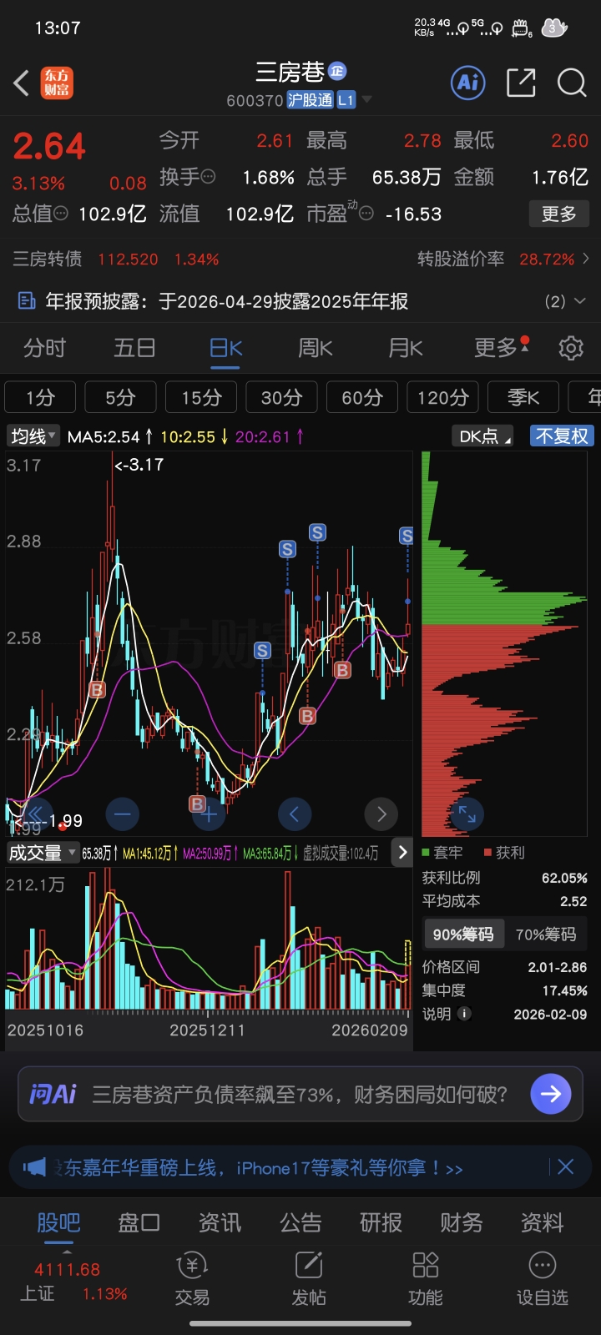
Task: Tap the 企 badge next to 三房巷
Action: (337, 71)
